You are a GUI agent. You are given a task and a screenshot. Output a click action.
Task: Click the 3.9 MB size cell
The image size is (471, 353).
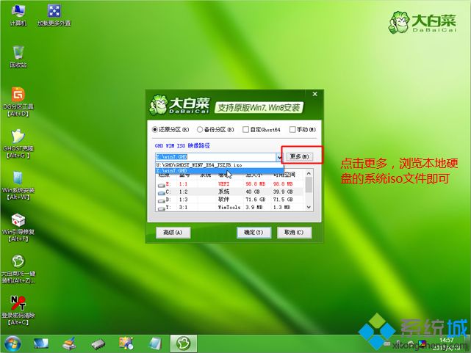pyautogui.click(x=254, y=207)
